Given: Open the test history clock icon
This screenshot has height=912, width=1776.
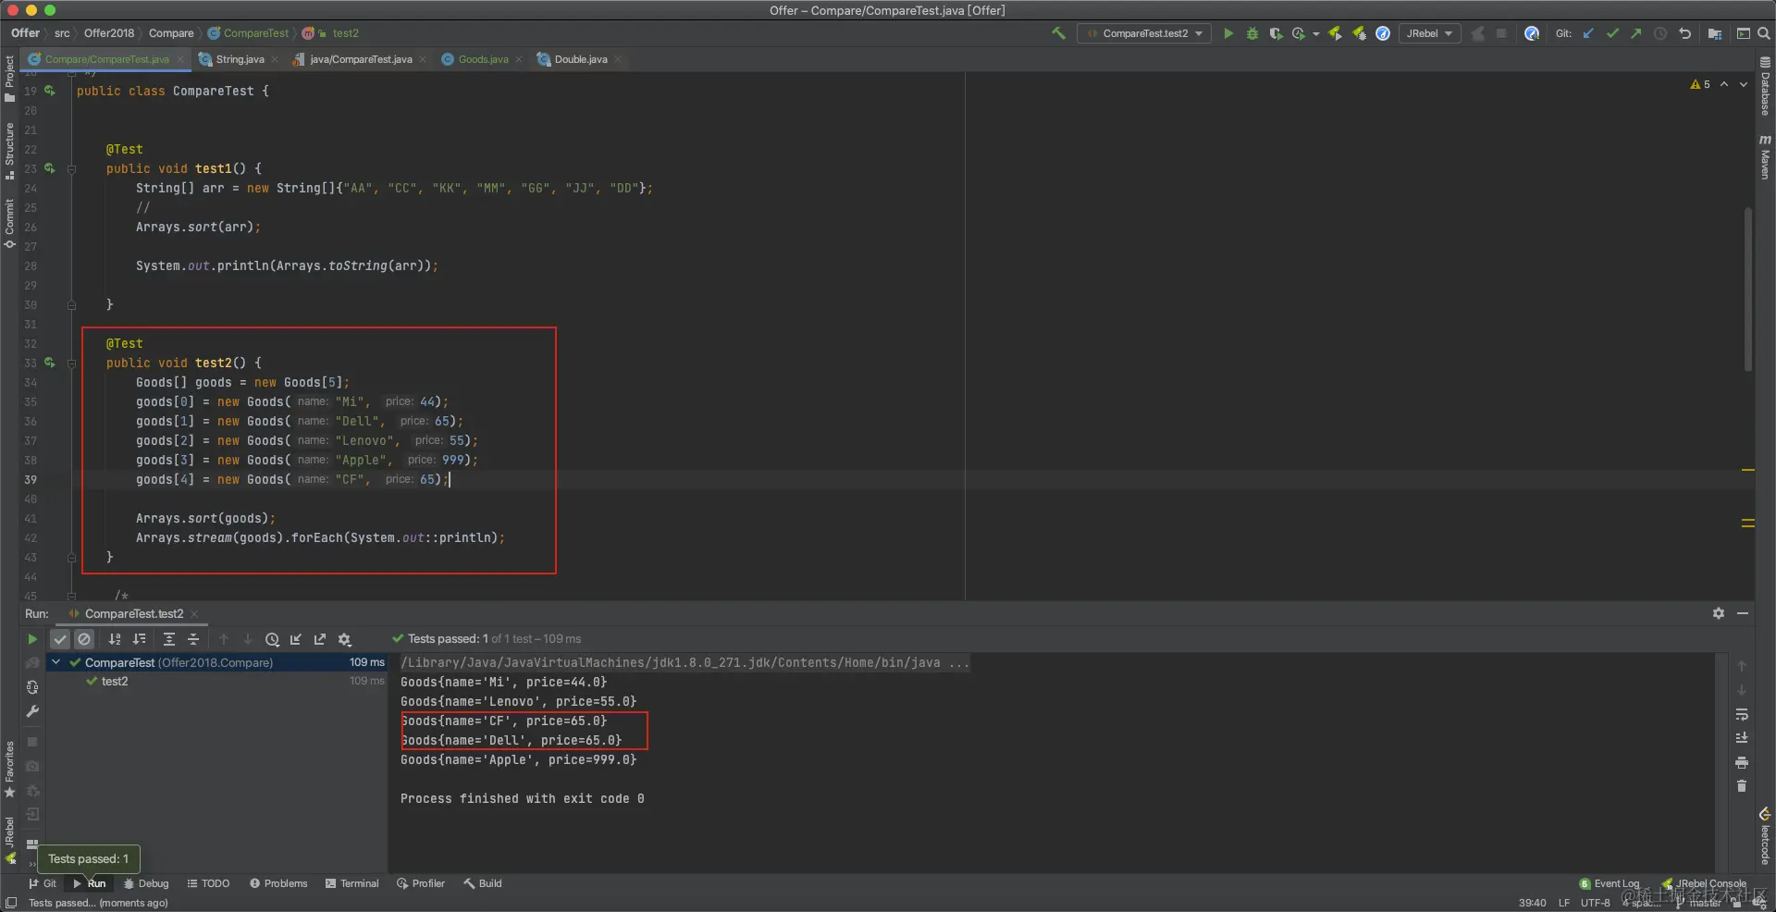Looking at the screenshot, I should tap(272, 639).
